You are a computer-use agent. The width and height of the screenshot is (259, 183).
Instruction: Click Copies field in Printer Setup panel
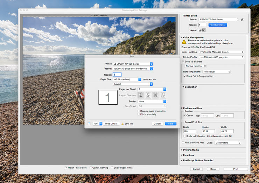[x=202, y=25]
